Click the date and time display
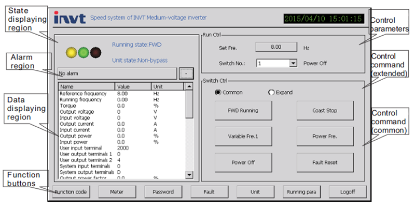 point(324,19)
